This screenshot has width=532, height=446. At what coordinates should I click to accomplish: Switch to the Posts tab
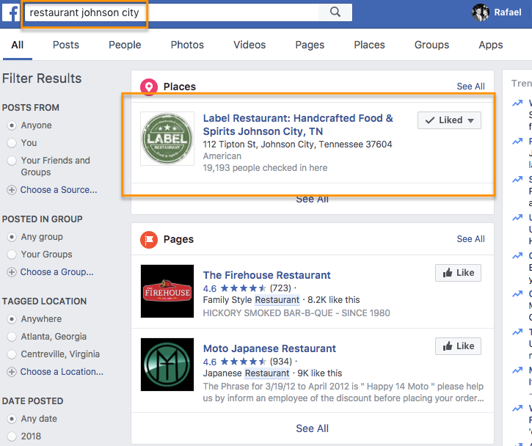pyautogui.click(x=66, y=45)
